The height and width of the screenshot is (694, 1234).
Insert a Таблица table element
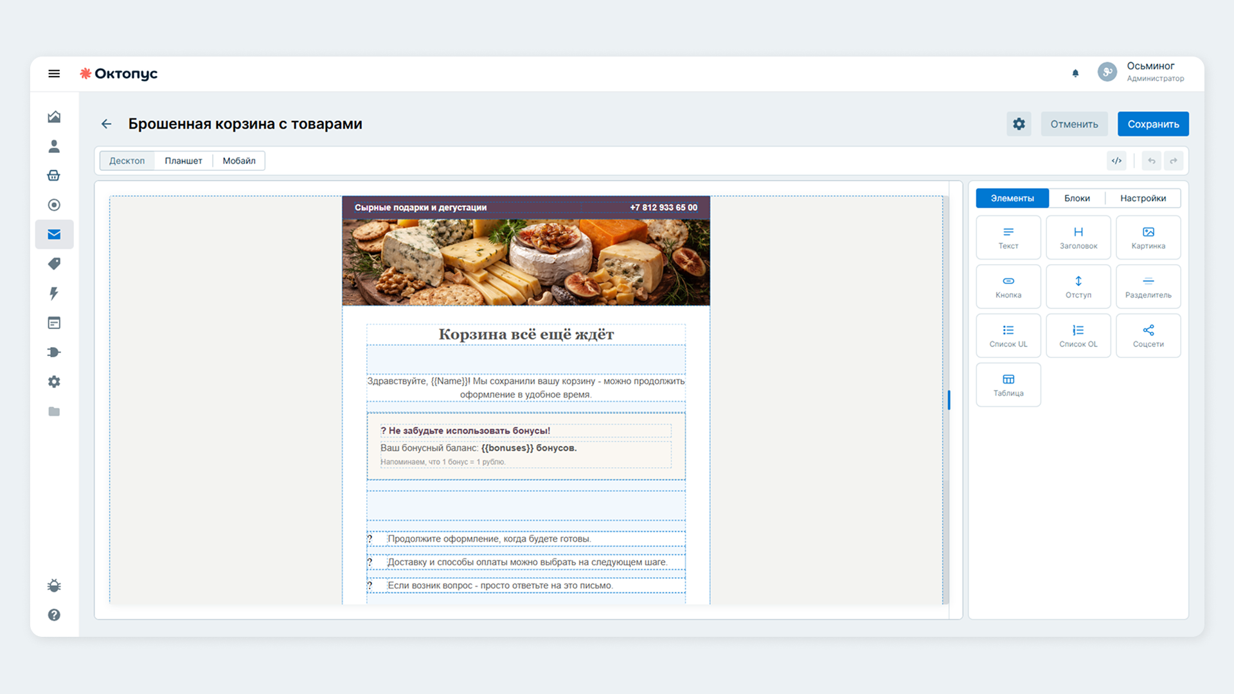1008,385
